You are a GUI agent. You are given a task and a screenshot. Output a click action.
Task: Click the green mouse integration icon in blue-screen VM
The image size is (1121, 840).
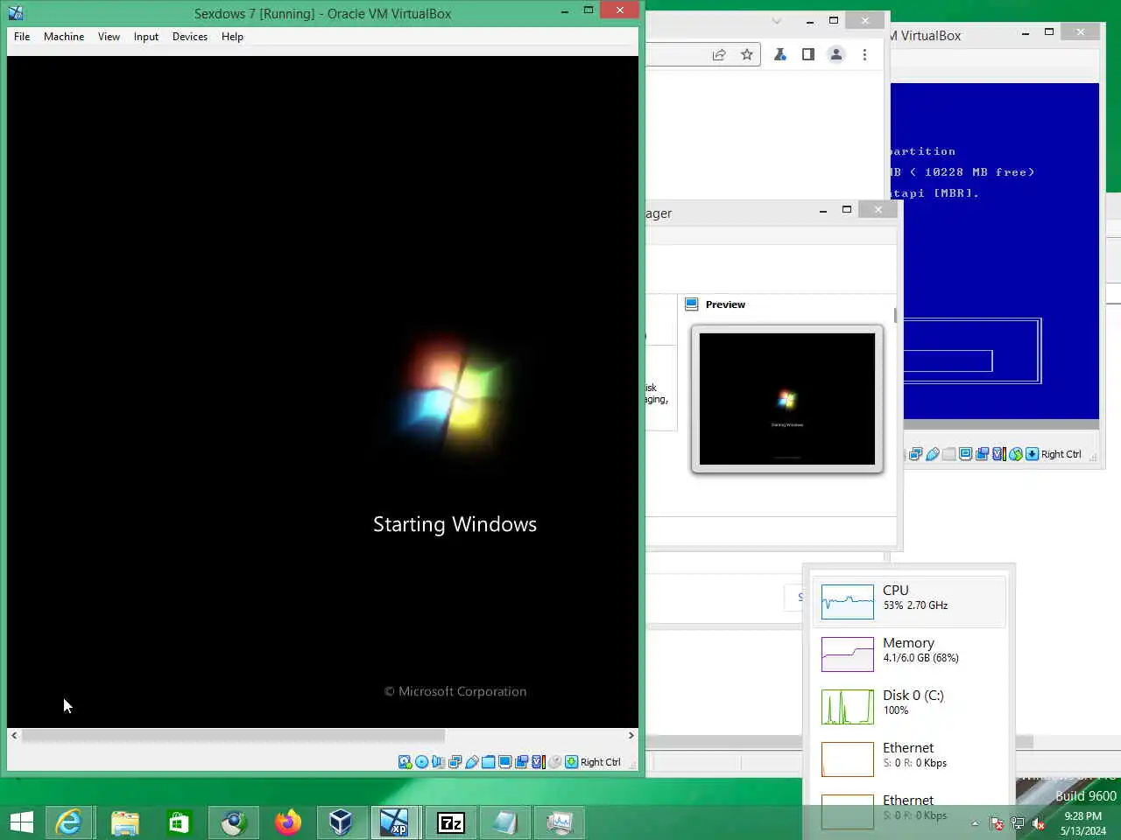tap(1016, 454)
